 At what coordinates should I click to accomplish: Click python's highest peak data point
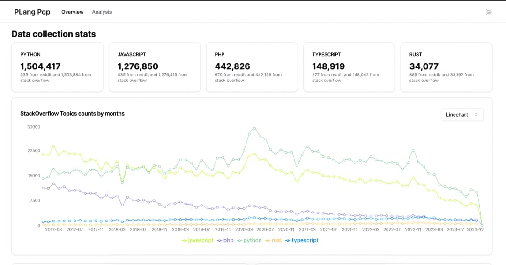(x=254, y=128)
